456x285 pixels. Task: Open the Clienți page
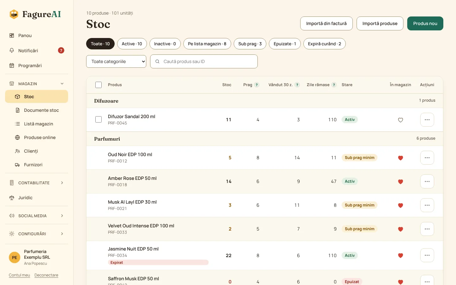coord(36,151)
